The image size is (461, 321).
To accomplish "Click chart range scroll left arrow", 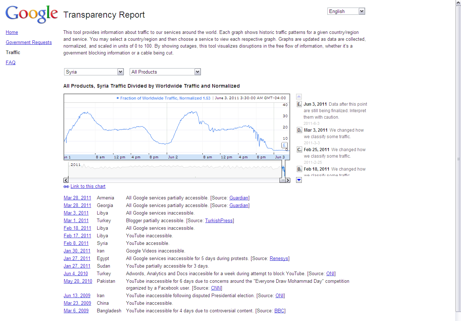I will [66, 180].
